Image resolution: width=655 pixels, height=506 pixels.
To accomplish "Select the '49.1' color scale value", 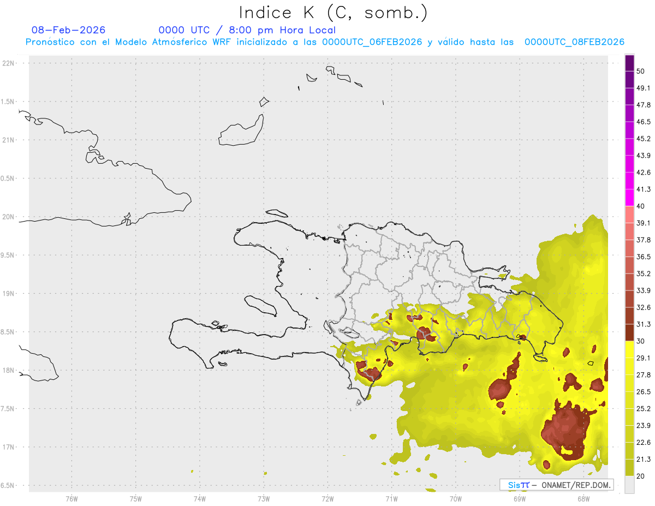I will click(644, 88).
